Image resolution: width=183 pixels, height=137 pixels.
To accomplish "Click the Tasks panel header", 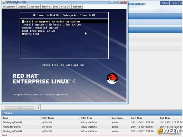I will 92,113.
